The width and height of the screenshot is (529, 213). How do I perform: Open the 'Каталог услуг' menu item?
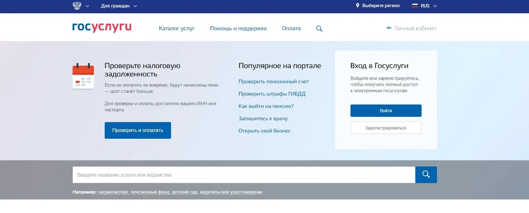(x=177, y=28)
